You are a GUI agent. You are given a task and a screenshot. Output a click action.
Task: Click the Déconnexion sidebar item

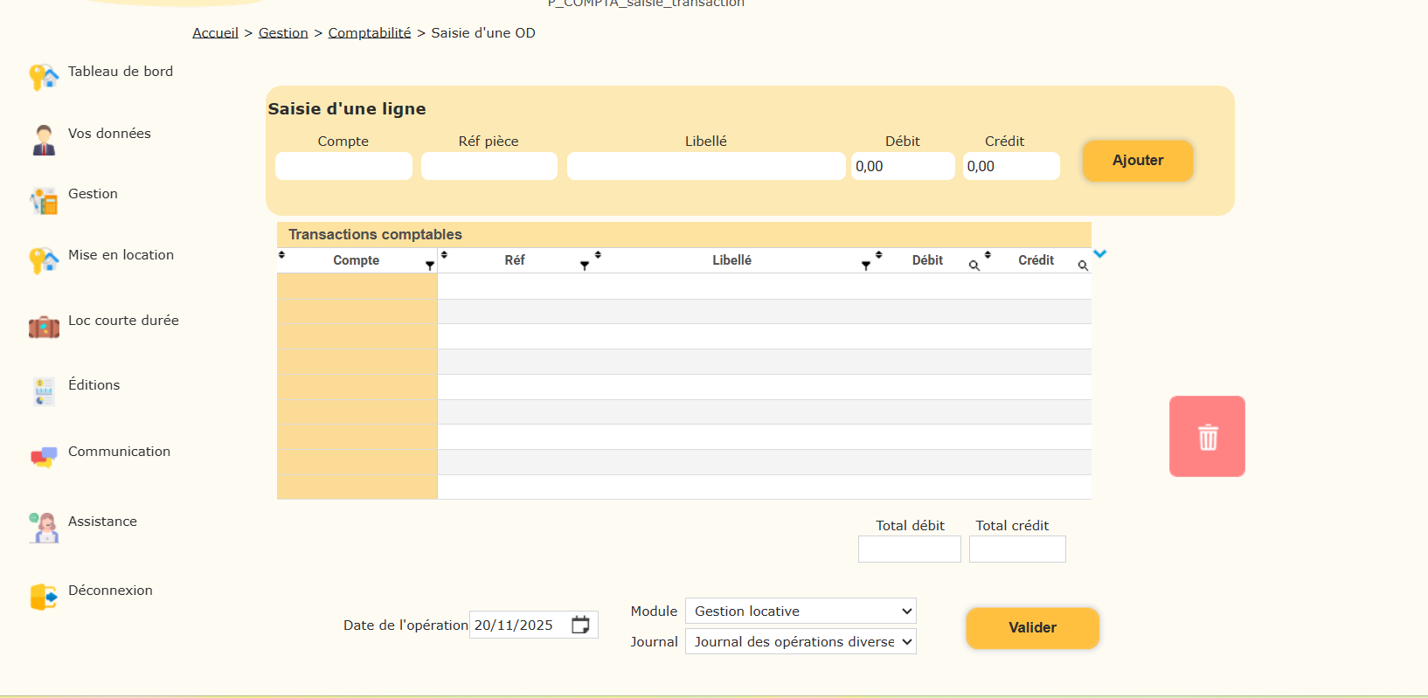click(x=110, y=591)
